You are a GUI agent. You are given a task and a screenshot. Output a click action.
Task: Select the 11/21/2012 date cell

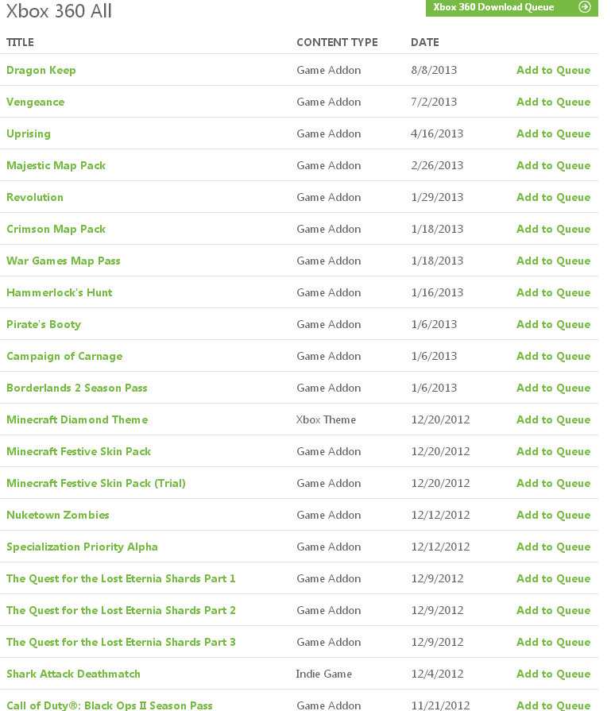point(440,705)
